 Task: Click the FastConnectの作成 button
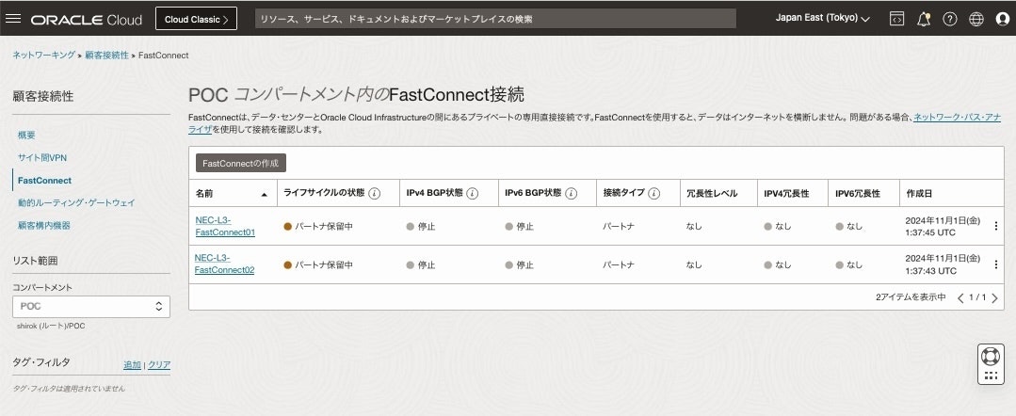pos(240,163)
